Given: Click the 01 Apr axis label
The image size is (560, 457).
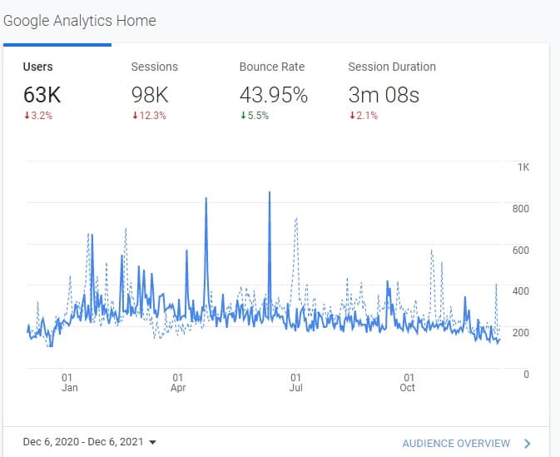Looking at the screenshot, I should [x=178, y=383].
